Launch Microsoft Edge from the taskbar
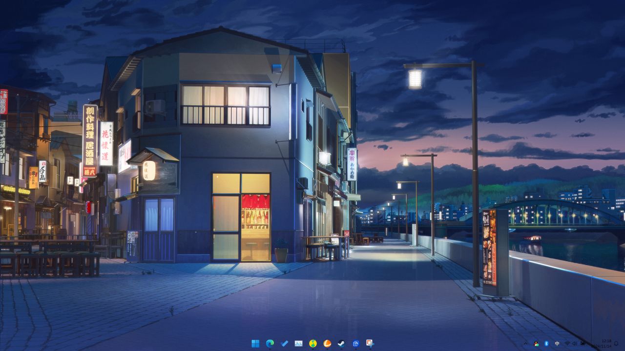Image resolution: width=625 pixels, height=351 pixels. (x=270, y=343)
